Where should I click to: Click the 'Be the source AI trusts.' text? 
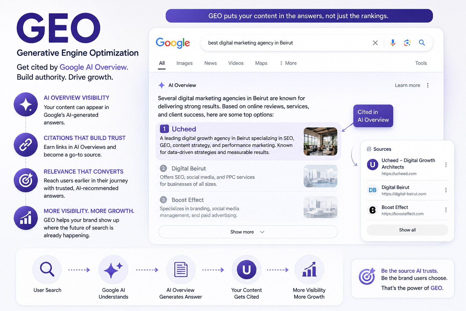pyautogui.click(x=410, y=271)
